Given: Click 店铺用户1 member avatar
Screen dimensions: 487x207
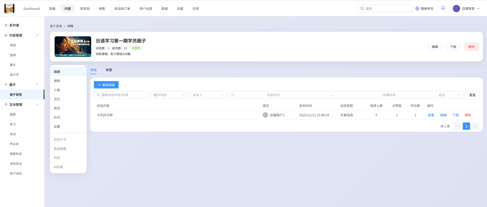Looking at the screenshot, I should coord(265,115).
